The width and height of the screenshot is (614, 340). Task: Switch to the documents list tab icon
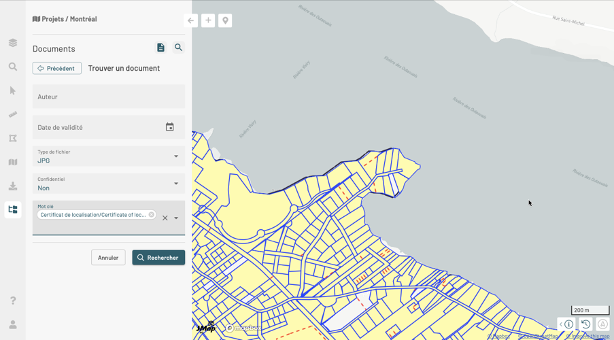(x=160, y=48)
